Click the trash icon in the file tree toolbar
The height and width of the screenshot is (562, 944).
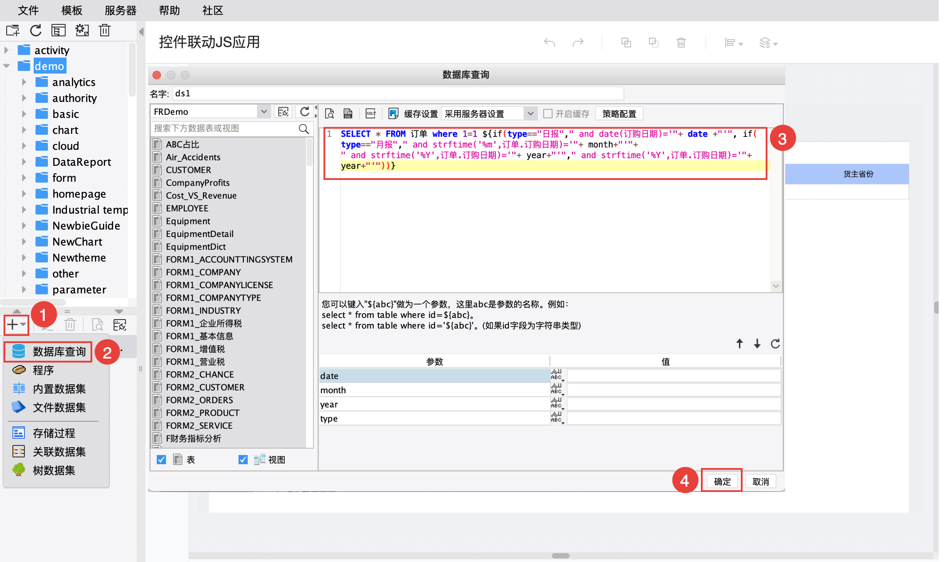(x=105, y=31)
